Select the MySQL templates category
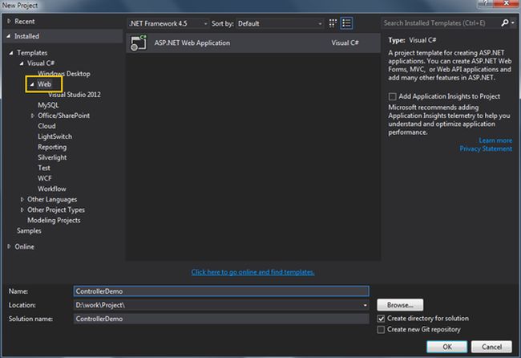 (x=48, y=105)
